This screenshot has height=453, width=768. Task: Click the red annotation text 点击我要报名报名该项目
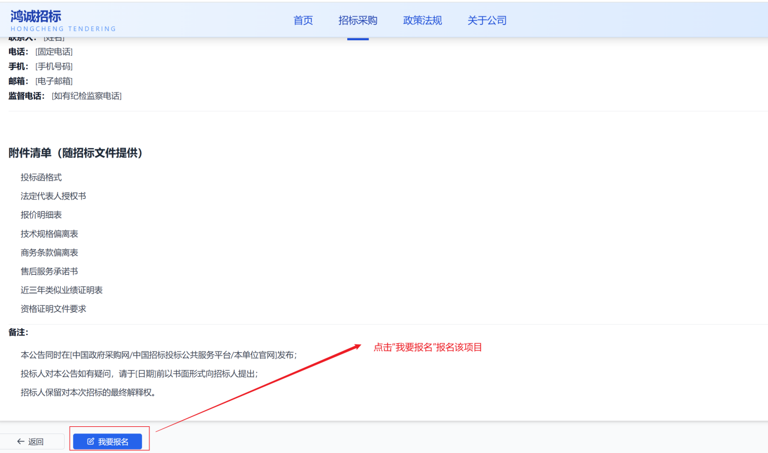coord(428,347)
